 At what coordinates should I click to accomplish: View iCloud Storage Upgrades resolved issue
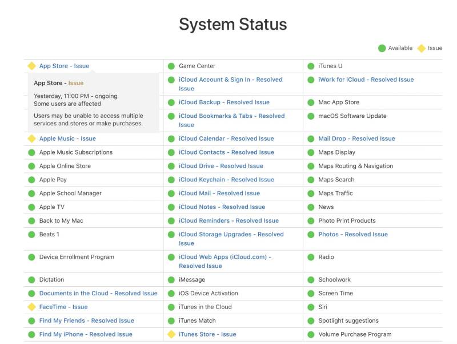(231, 239)
